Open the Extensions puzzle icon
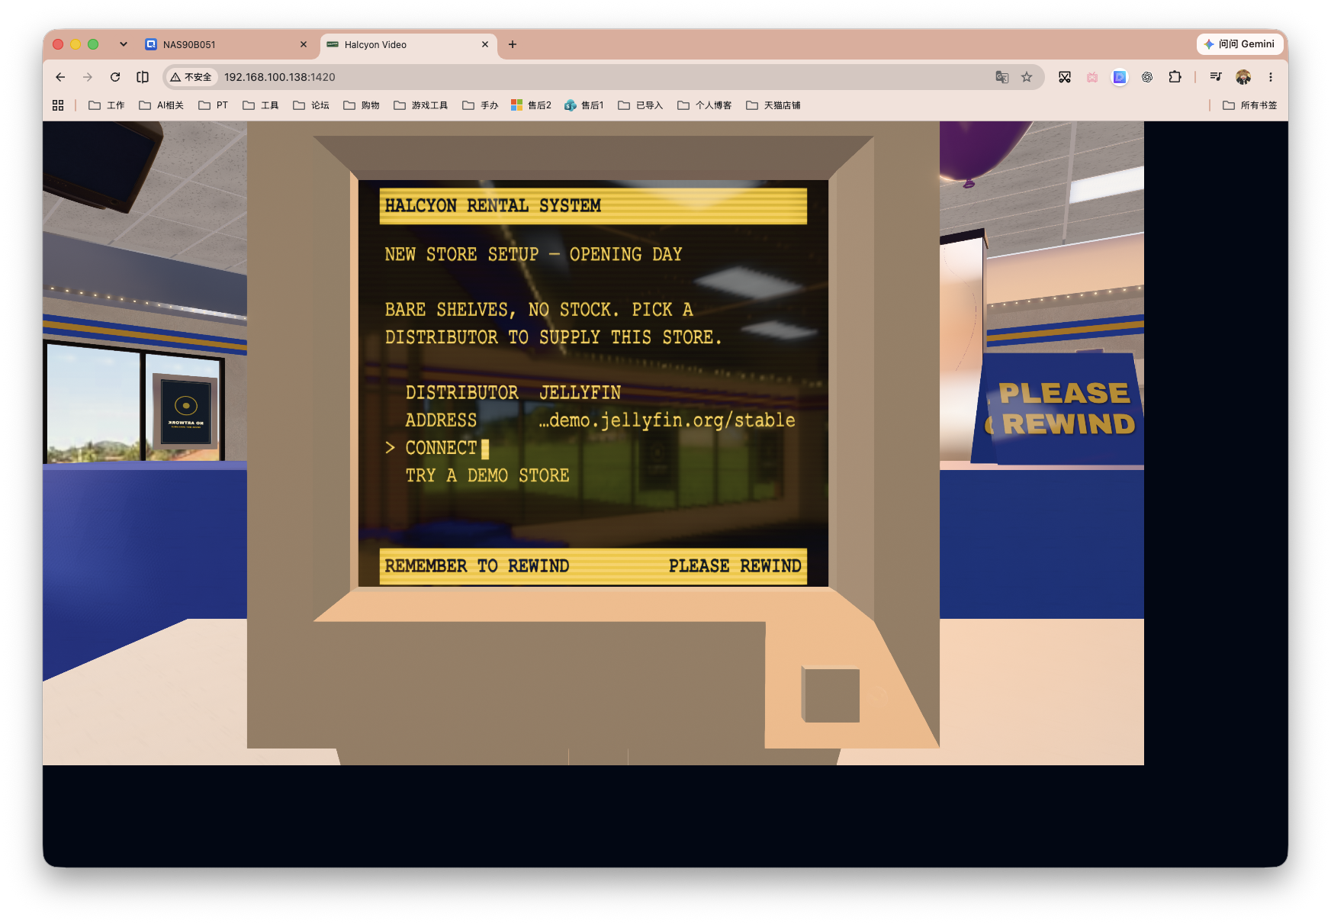 coord(1175,77)
